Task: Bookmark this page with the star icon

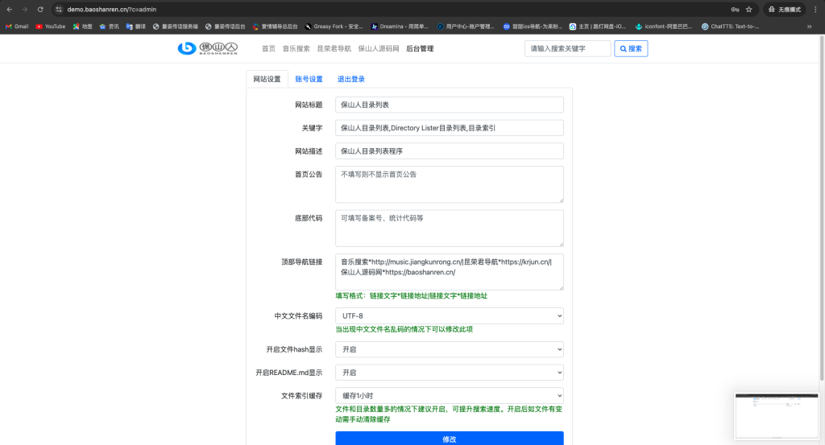Action: tap(748, 10)
